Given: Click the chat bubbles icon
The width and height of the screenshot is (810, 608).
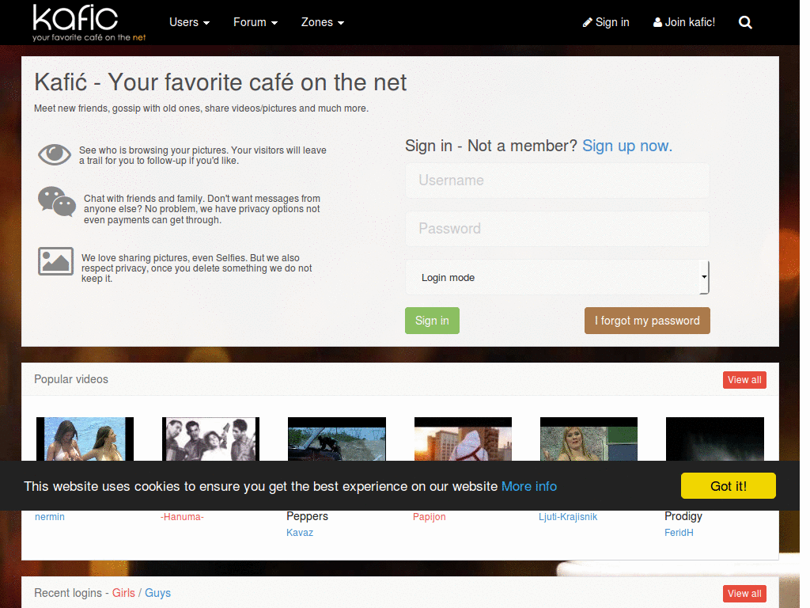Looking at the screenshot, I should pyautogui.click(x=57, y=202).
